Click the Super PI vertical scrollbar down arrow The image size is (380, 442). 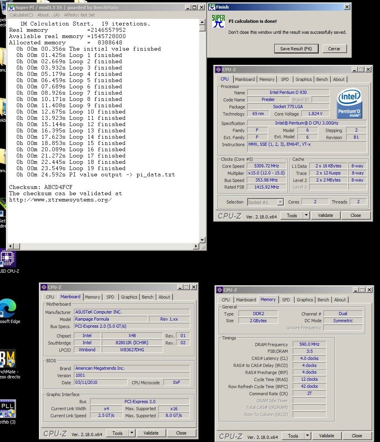[202, 240]
